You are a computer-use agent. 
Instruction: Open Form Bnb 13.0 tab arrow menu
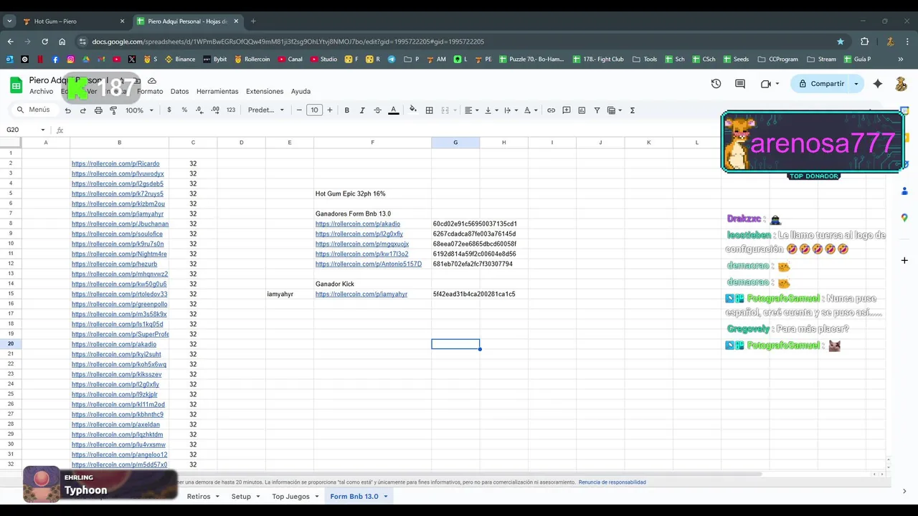[x=385, y=497]
